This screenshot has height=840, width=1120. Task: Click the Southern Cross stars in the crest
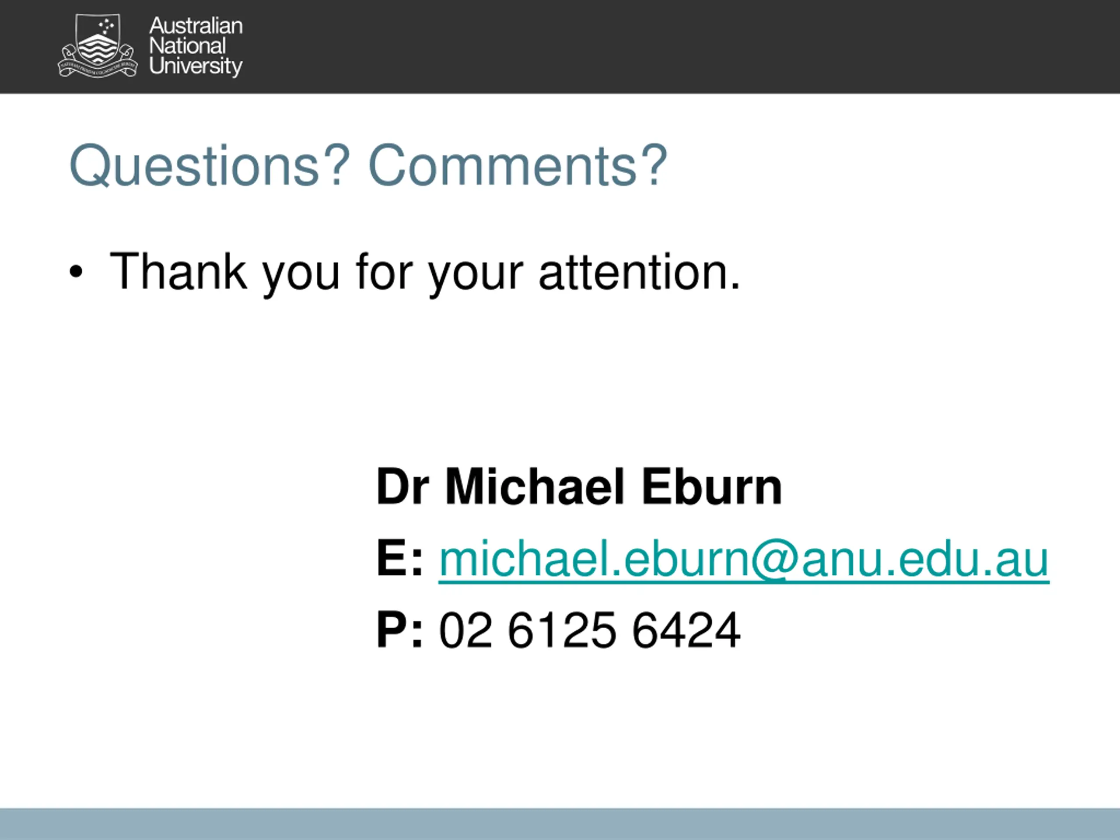pos(107,26)
